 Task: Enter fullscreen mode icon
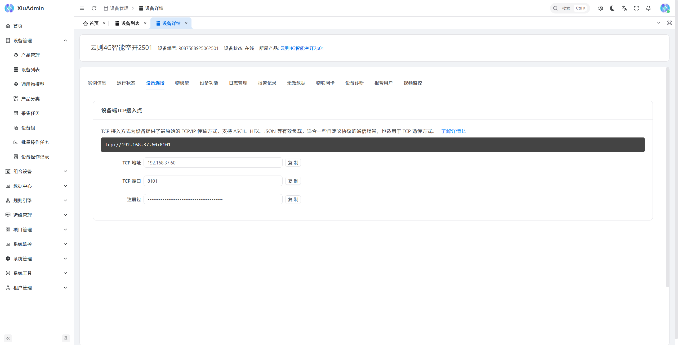[x=636, y=8]
